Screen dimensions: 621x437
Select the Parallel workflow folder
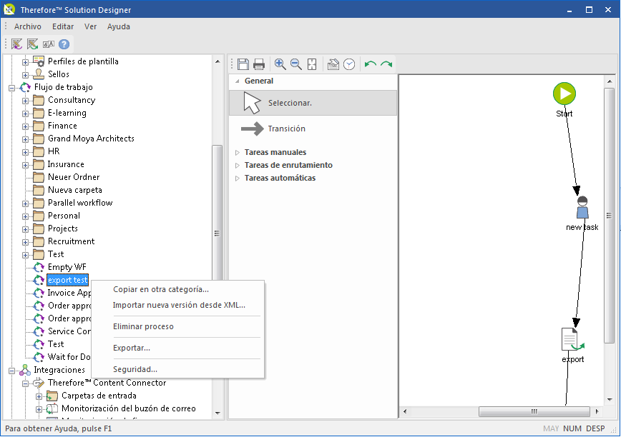coord(80,203)
